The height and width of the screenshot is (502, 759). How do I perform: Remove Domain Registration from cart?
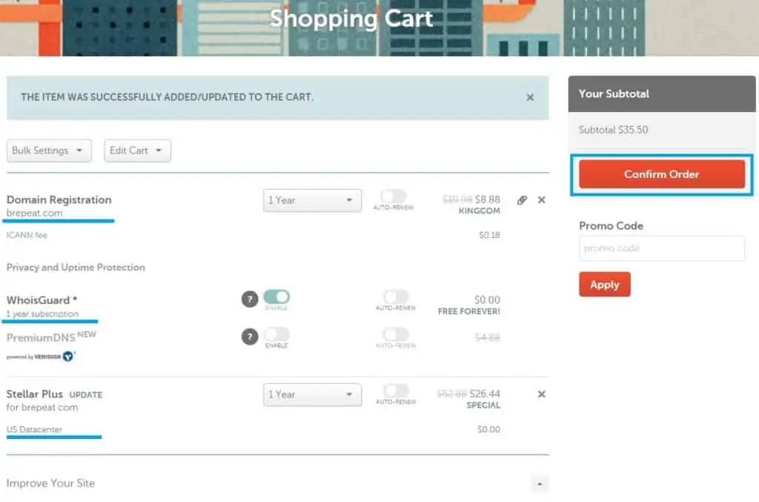[542, 199]
